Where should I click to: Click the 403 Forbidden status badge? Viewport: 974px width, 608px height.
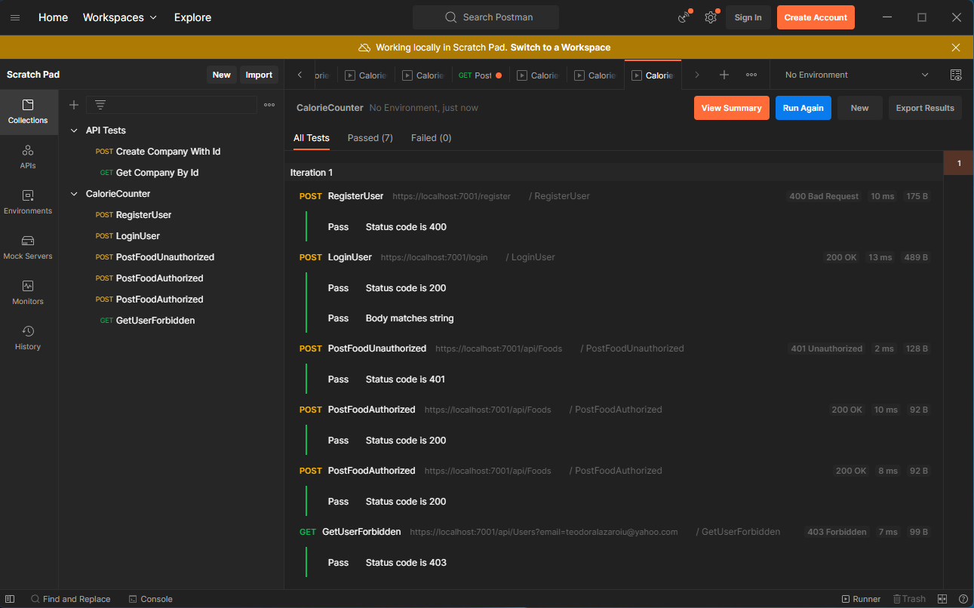[x=837, y=532]
